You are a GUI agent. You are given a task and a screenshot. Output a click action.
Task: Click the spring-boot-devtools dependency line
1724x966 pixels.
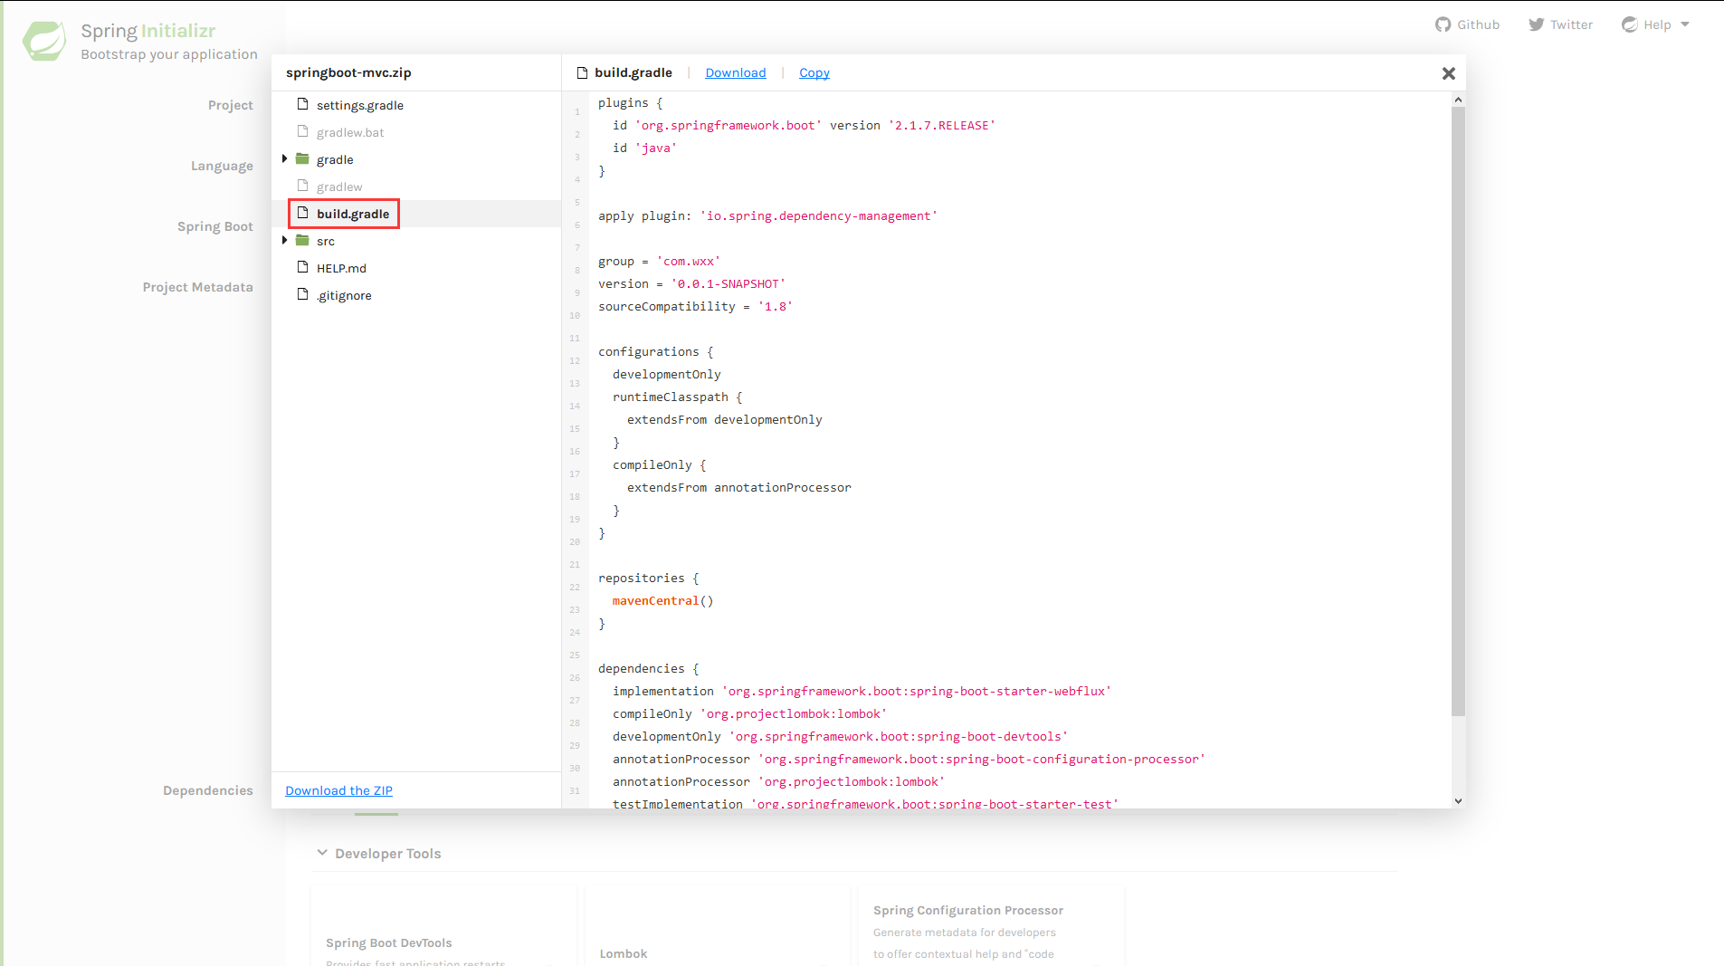click(x=840, y=736)
